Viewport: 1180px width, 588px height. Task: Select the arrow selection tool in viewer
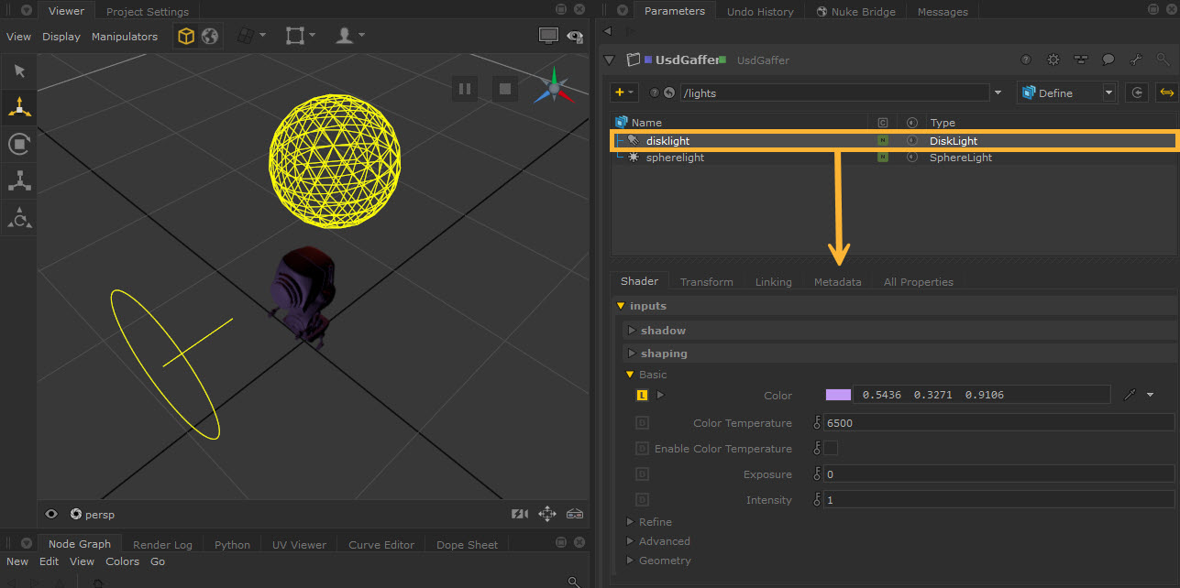18,71
